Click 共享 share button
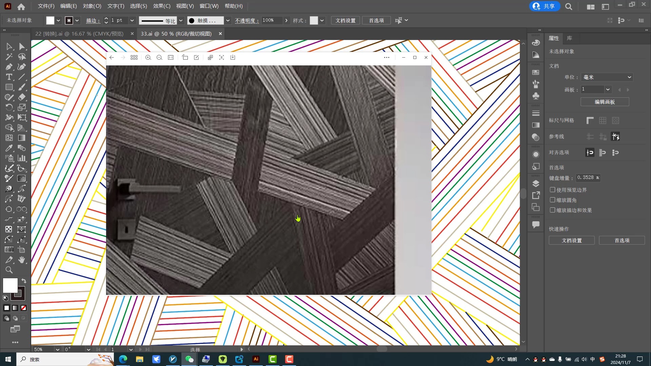 (544, 6)
